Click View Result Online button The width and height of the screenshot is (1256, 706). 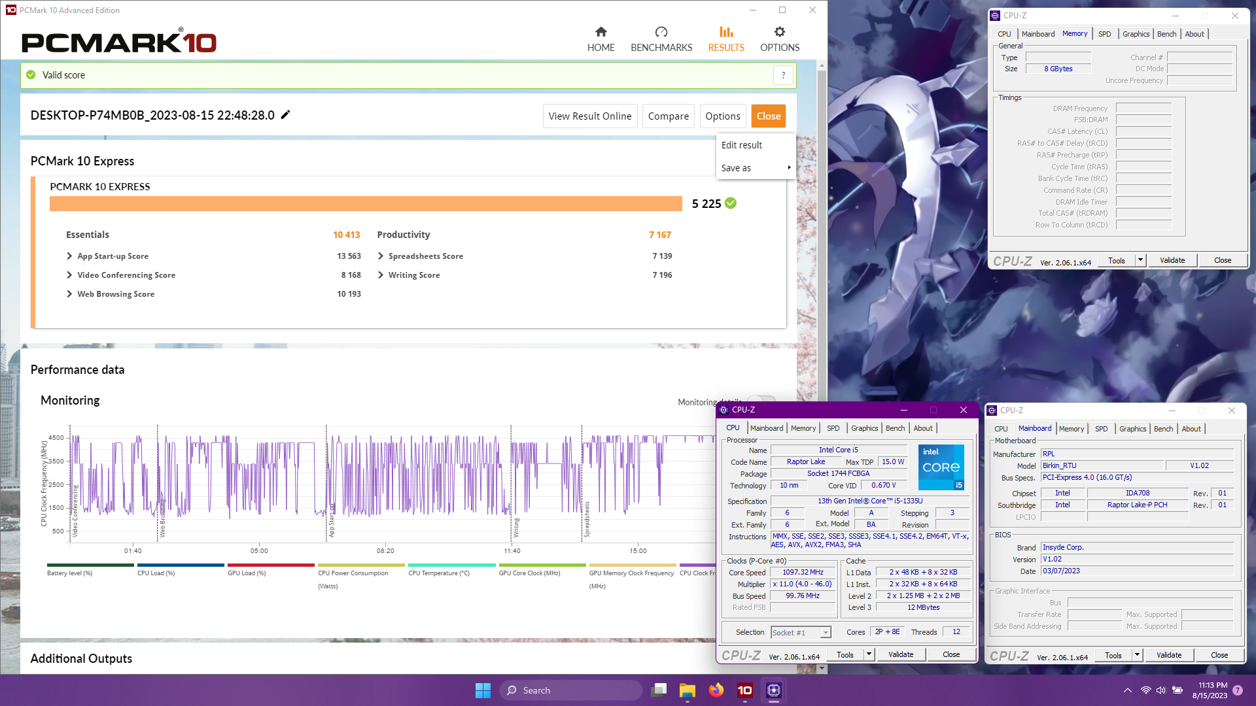pos(589,116)
